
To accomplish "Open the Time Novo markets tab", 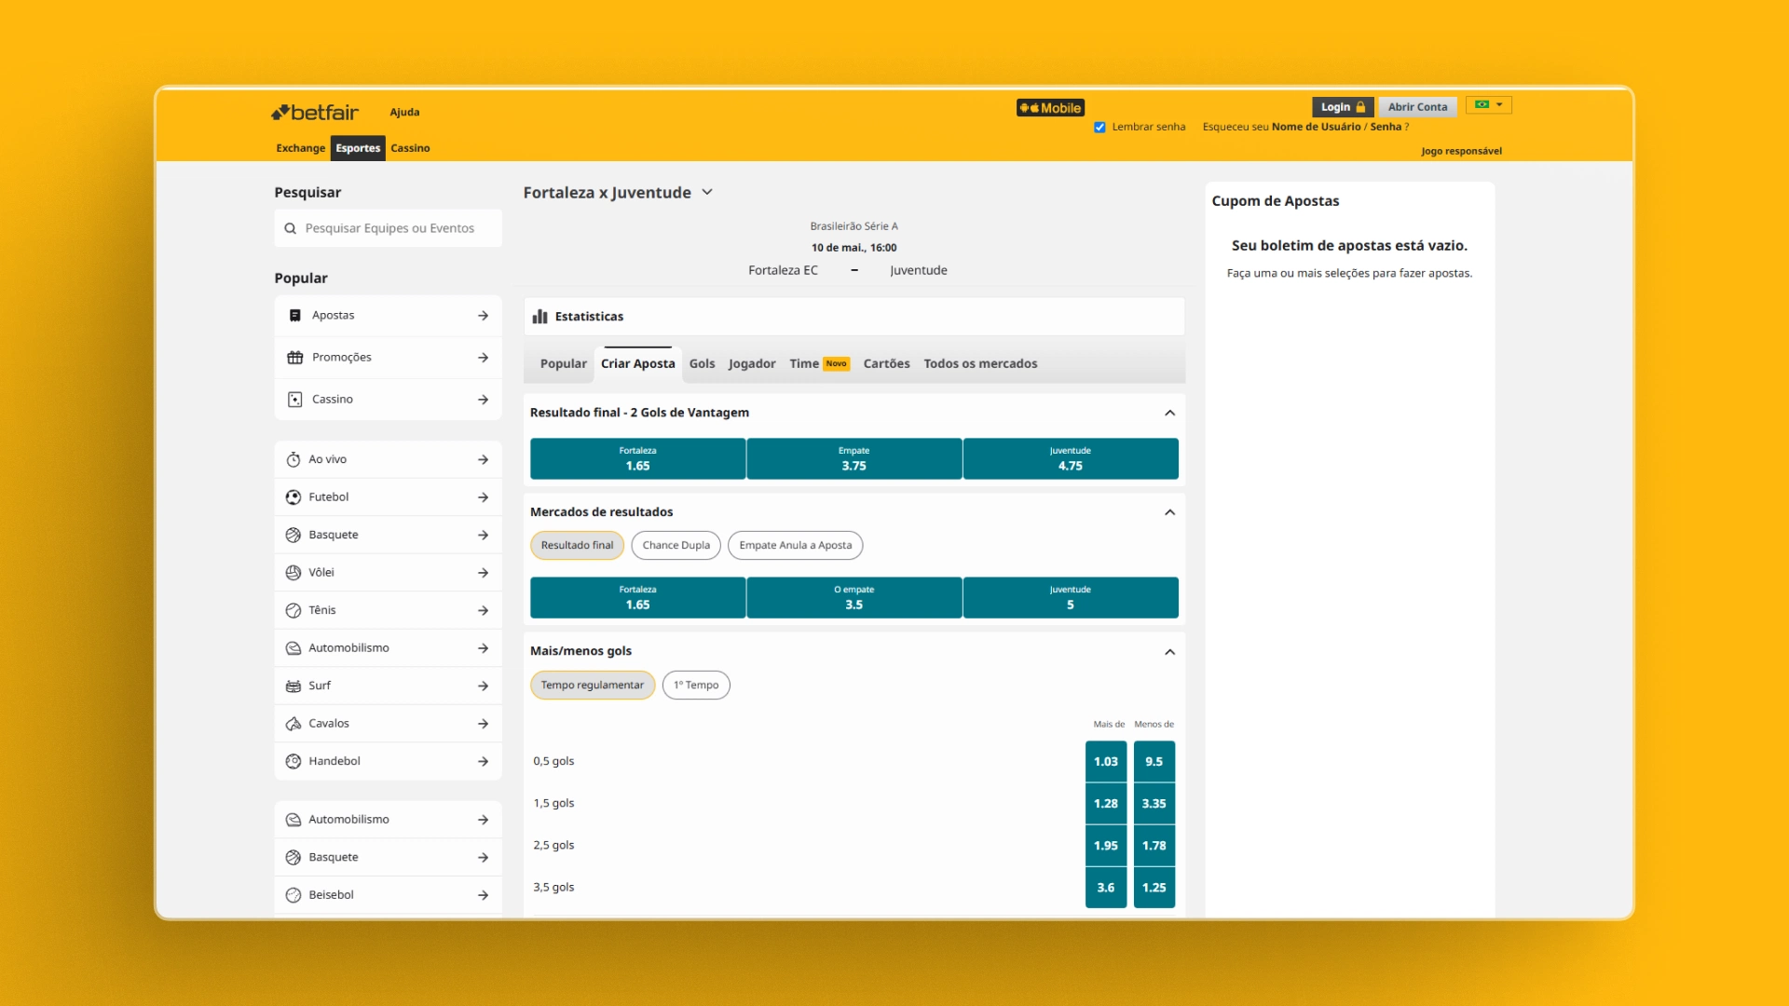I will 819,364.
